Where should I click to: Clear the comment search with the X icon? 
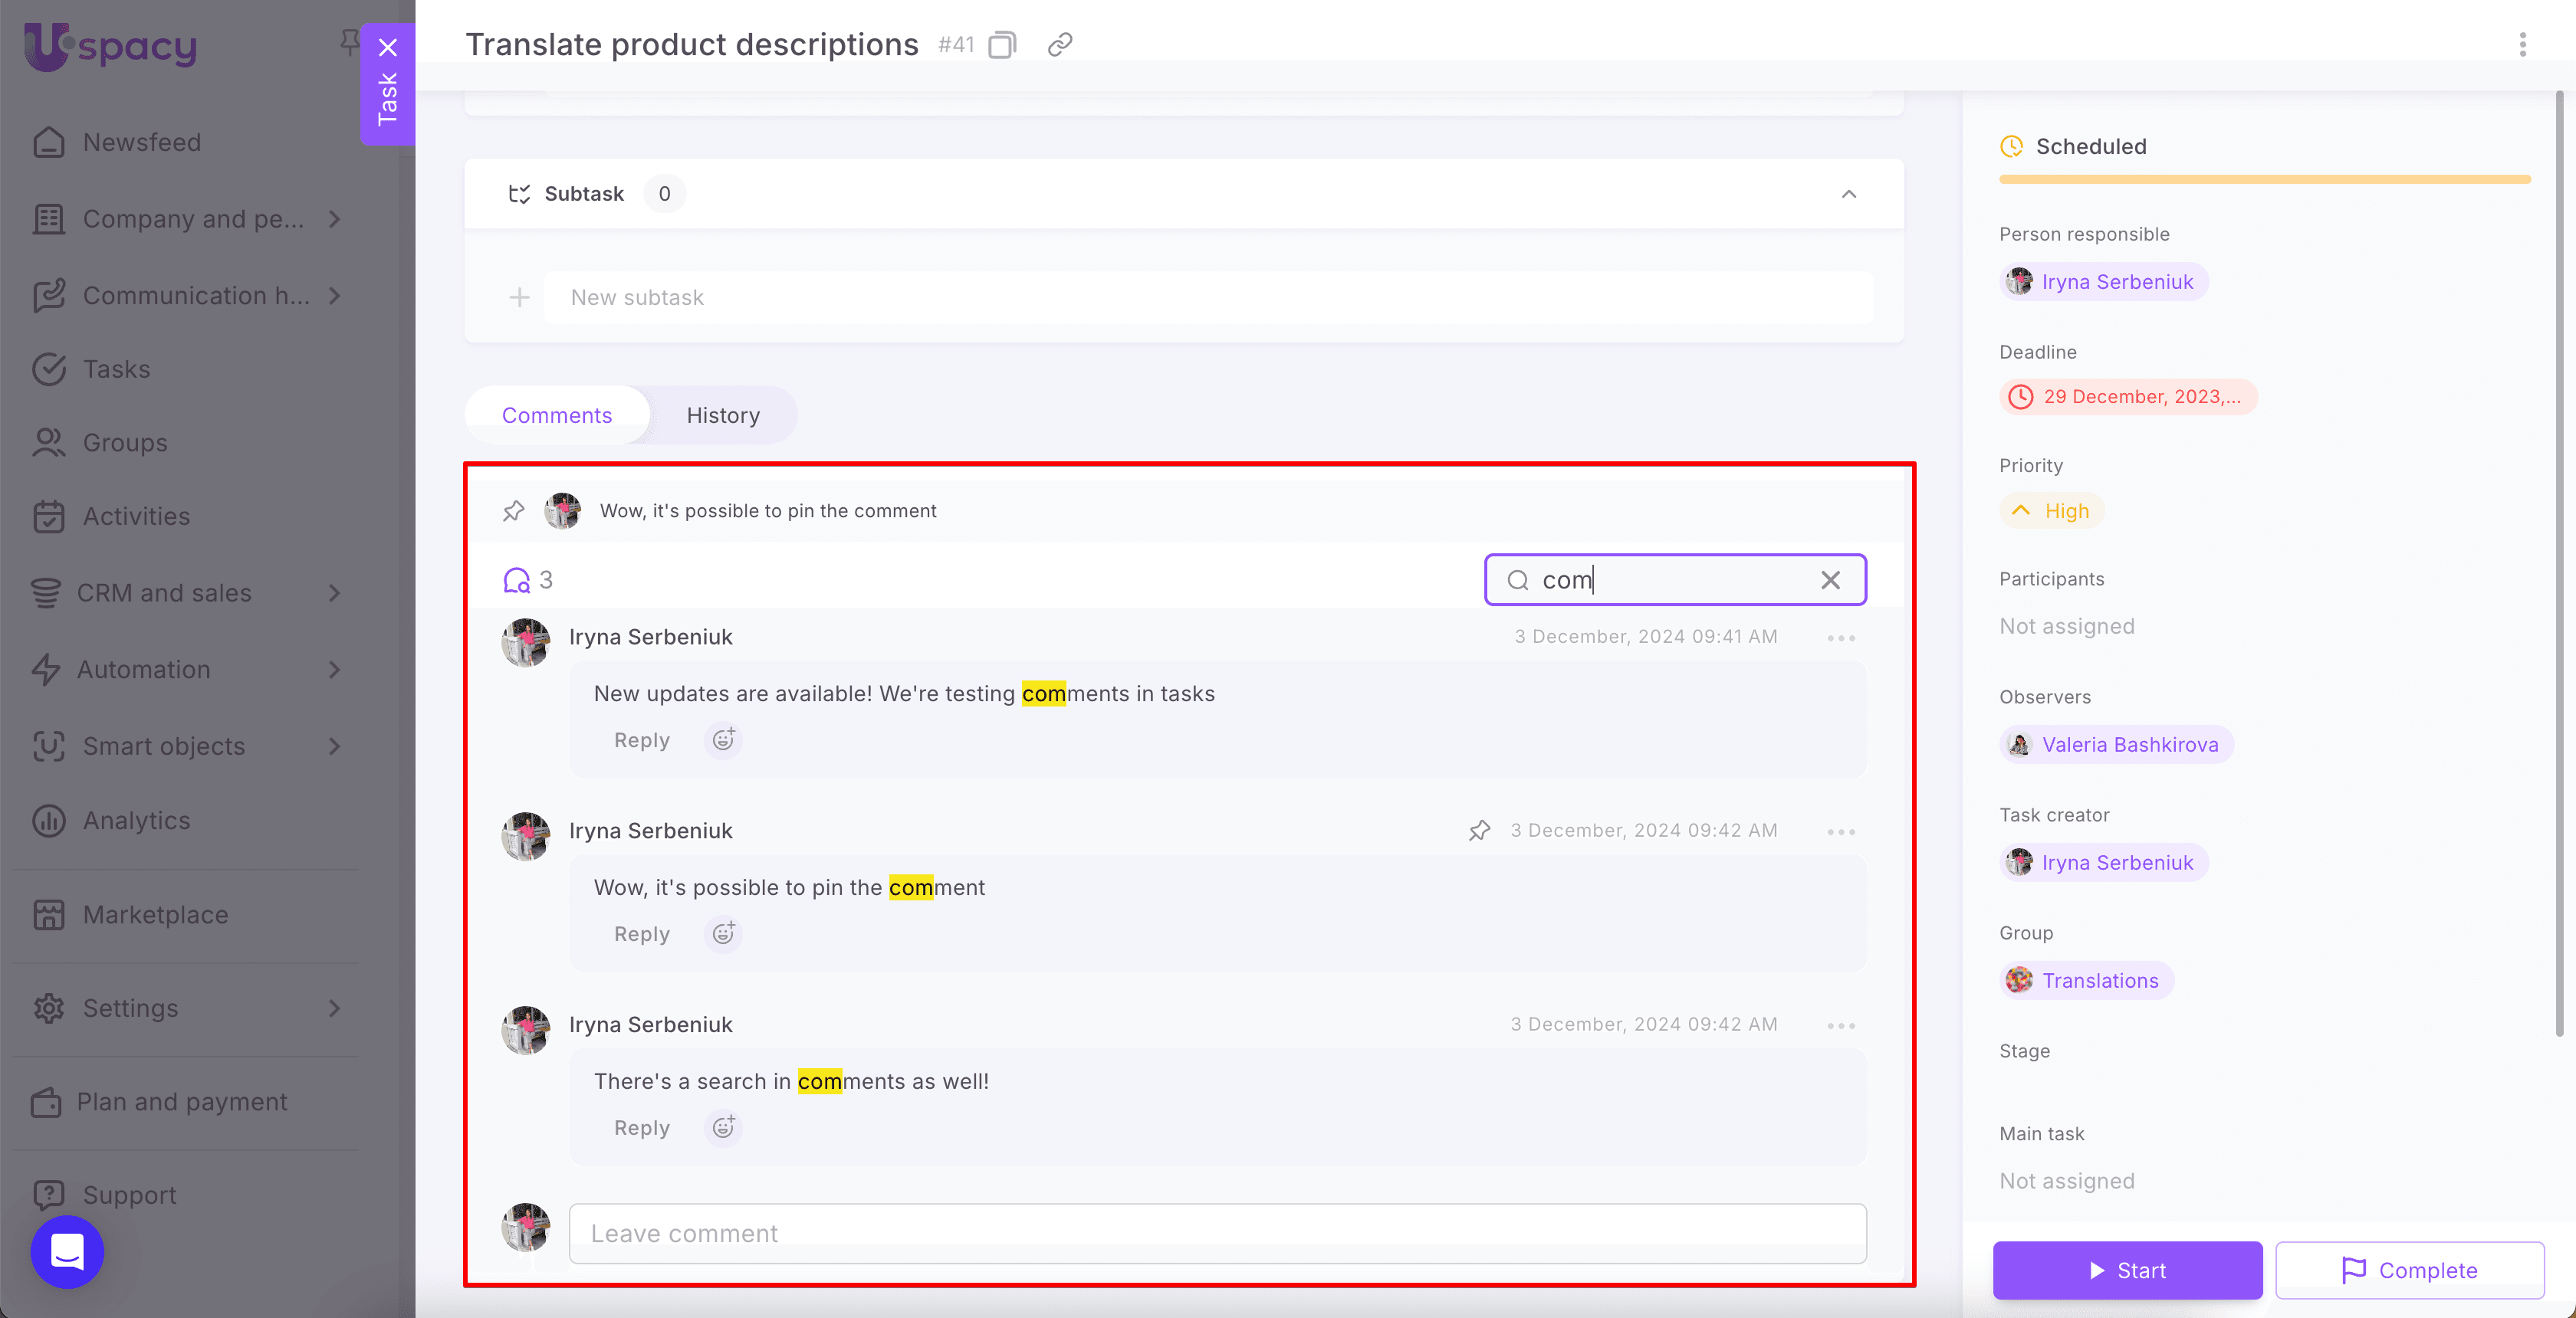point(1830,581)
